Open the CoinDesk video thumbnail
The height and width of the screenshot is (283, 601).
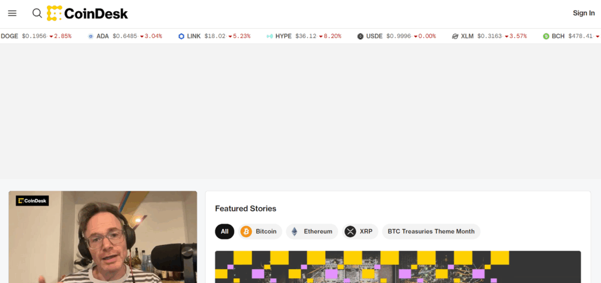[x=103, y=237]
